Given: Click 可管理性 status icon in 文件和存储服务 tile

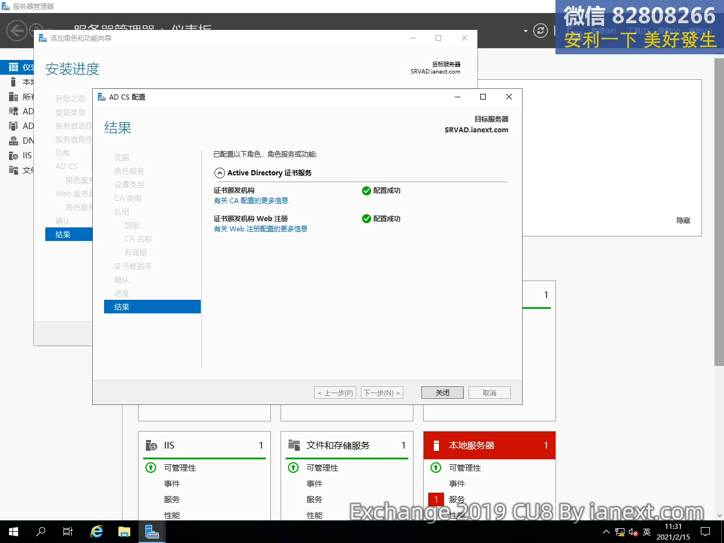Looking at the screenshot, I should click(294, 467).
